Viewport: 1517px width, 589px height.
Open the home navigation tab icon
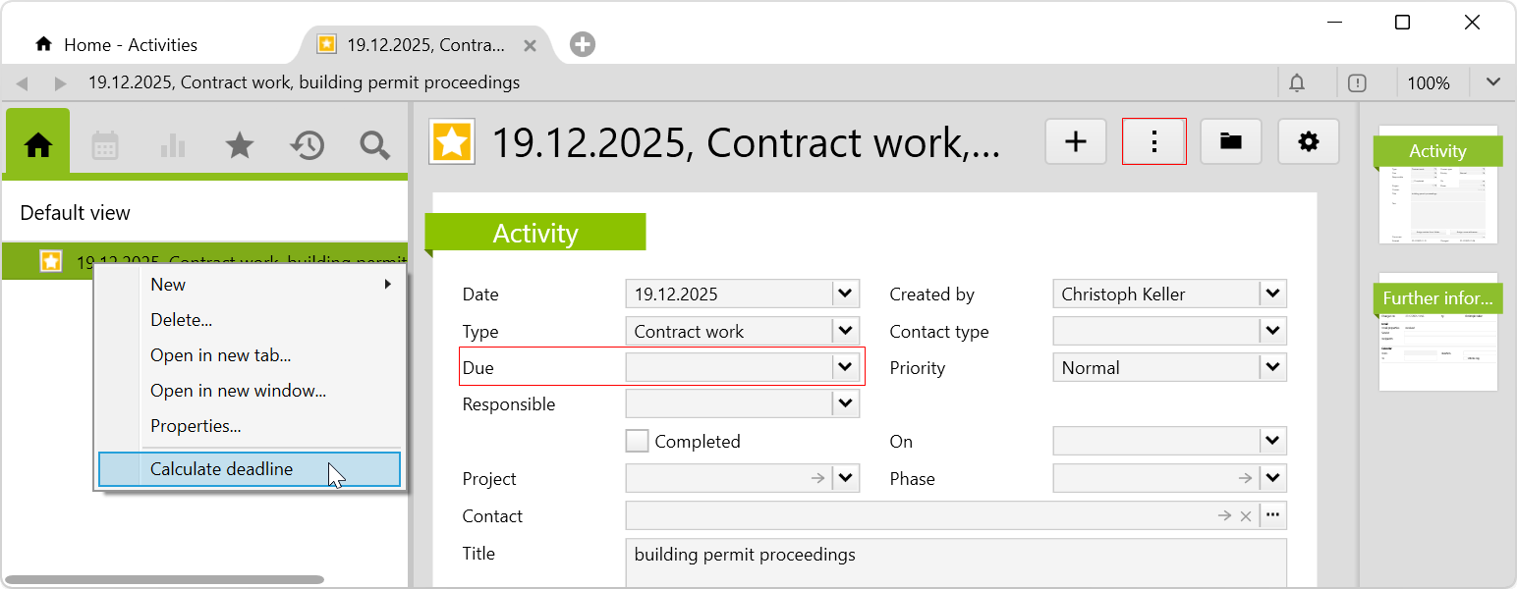(38, 145)
